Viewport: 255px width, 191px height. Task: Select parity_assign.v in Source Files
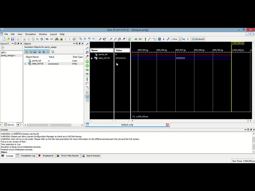(x=8, y=56)
